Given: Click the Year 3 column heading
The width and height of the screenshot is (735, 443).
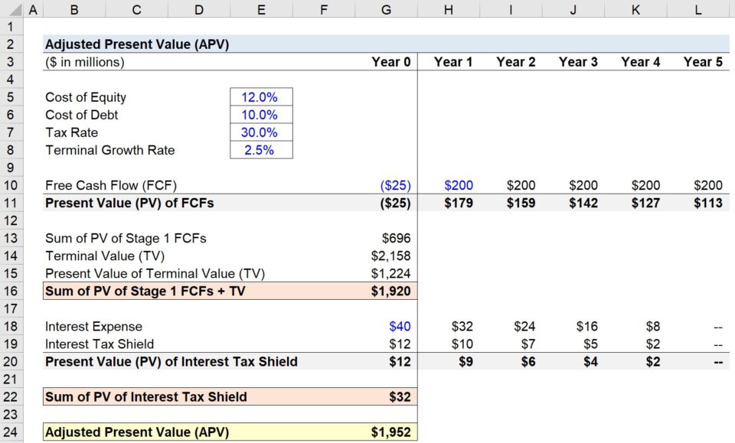Looking at the screenshot, I should pos(577,62).
